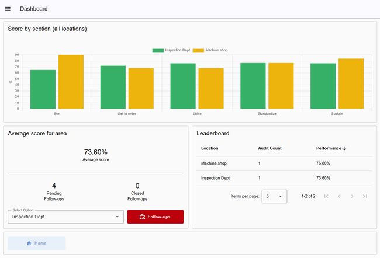Toggle Machine shop series in chart legend
The width and height of the screenshot is (380, 258).
coord(210,50)
